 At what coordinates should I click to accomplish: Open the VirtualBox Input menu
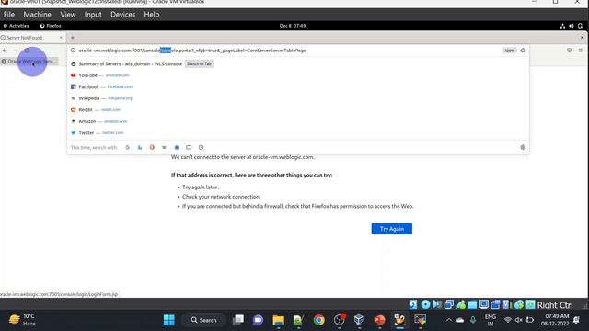pyautogui.click(x=93, y=15)
